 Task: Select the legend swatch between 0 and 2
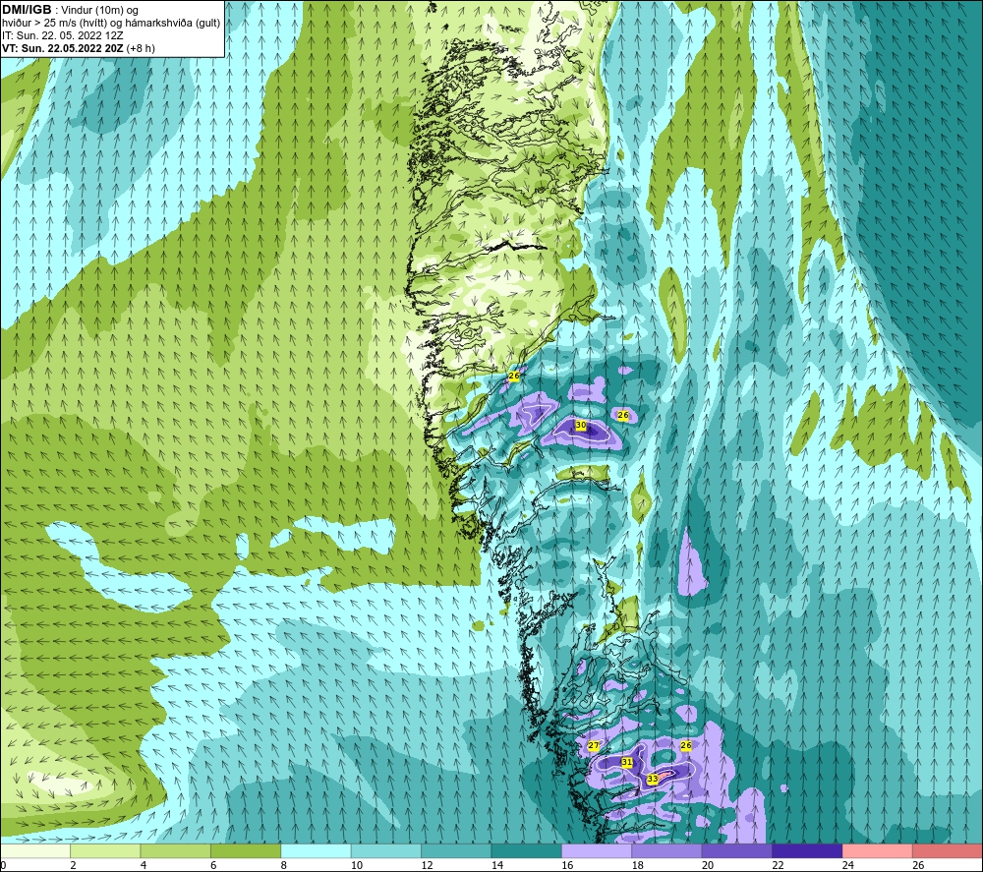coord(35,851)
